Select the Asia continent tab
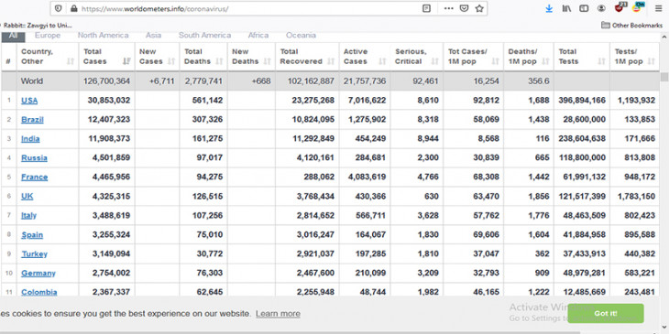This screenshot has width=669, height=334. click(x=153, y=36)
